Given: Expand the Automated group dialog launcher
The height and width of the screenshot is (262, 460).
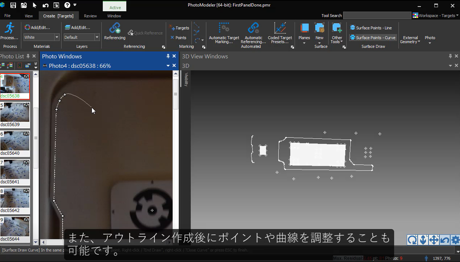Looking at the screenshot, I should point(292,47).
